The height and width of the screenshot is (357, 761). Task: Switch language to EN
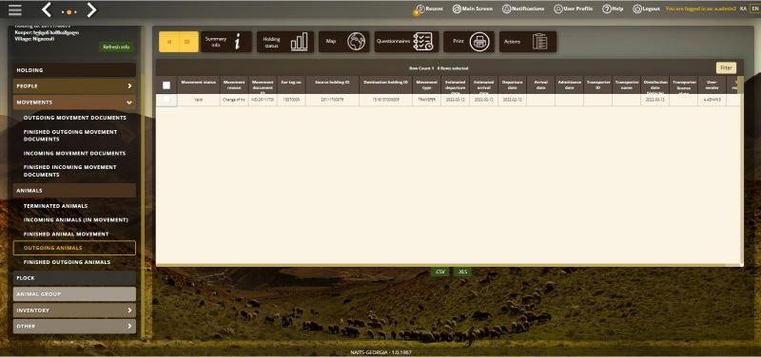tap(754, 9)
